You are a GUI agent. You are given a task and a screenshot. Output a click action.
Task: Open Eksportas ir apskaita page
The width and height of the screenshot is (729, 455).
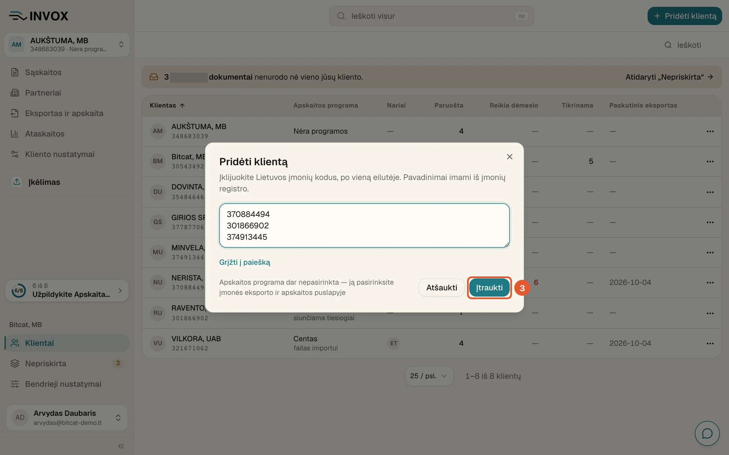67,113
